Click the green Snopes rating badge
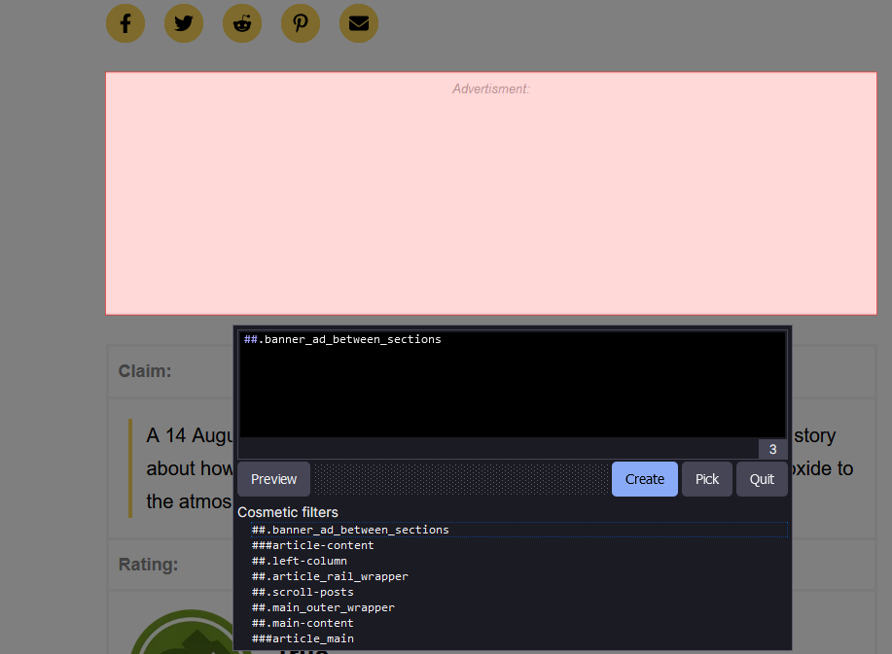Image resolution: width=892 pixels, height=654 pixels. point(191,637)
